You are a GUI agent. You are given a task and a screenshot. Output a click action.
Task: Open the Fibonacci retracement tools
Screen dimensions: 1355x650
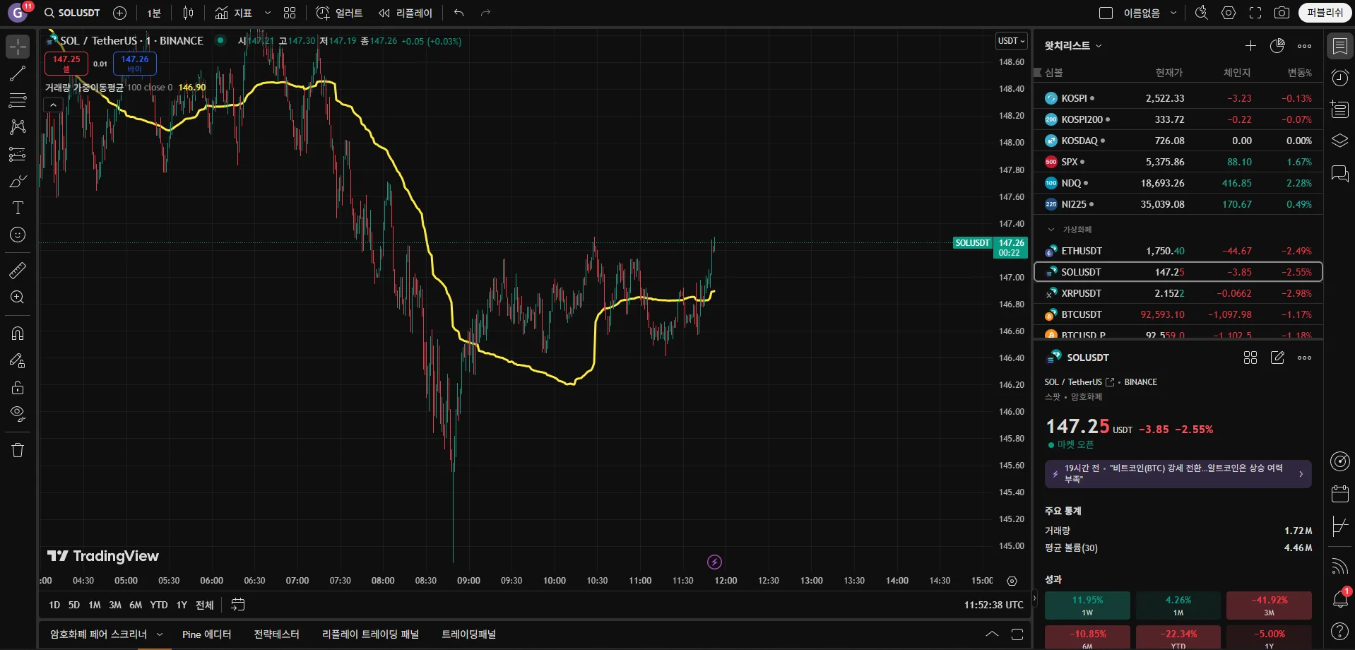18,100
